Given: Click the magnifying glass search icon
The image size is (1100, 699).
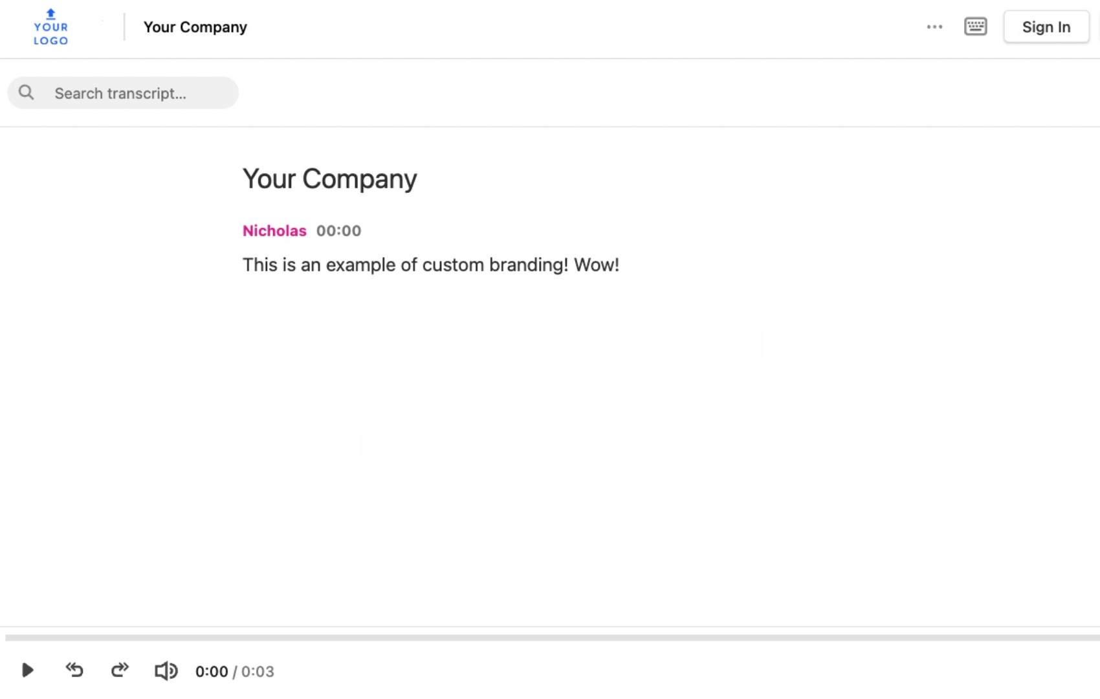Looking at the screenshot, I should coord(27,93).
